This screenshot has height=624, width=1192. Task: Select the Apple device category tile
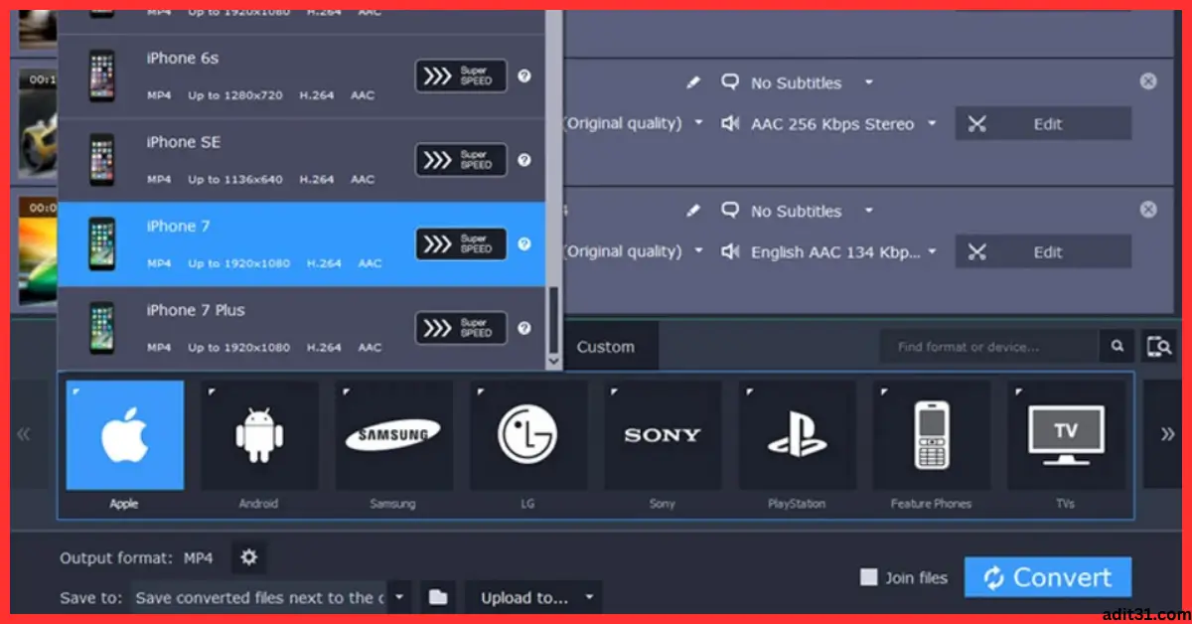pos(125,435)
